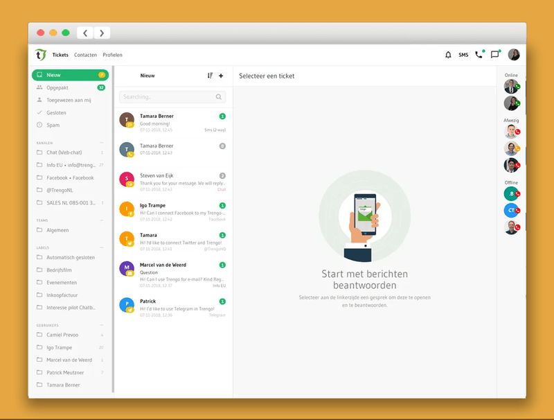554x420 pixels.
Task: Switch to the Profielen tab
Action: point(112,55)
